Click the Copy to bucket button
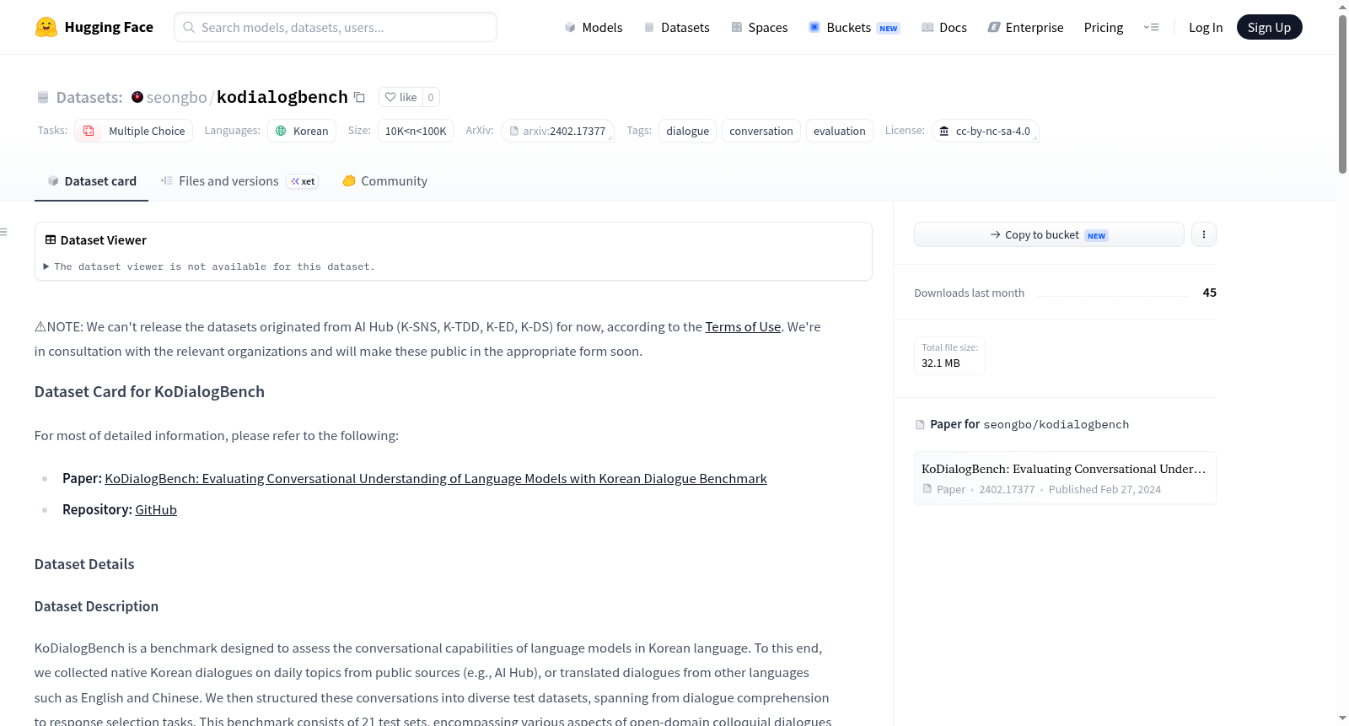Image resolution: width=1349 pixels, height=726 pixels. point(1049,234)
